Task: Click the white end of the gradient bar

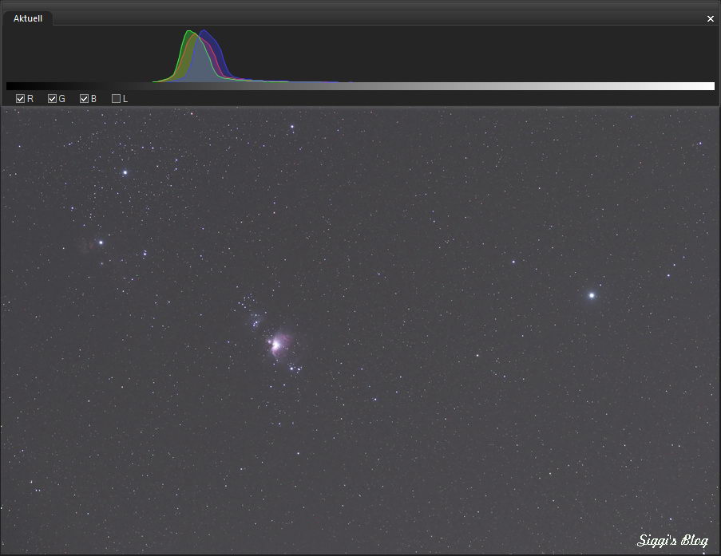Action: [709, 86]
